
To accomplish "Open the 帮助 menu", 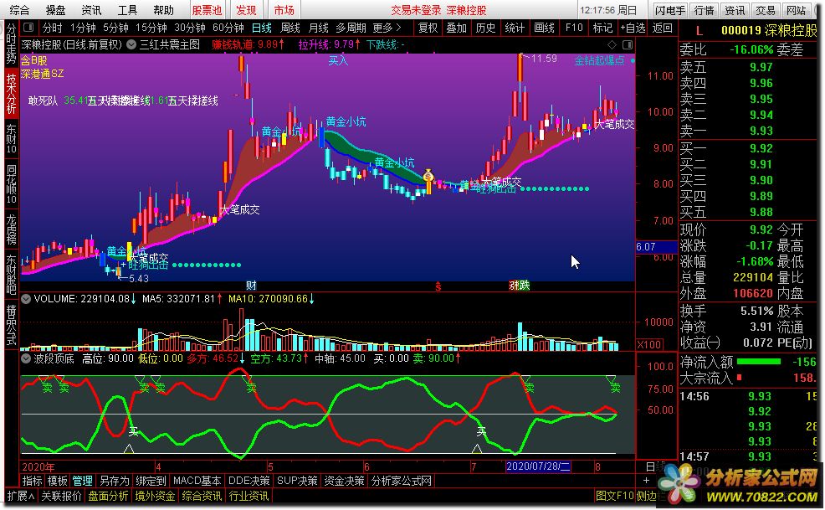I will pyautogui.click(x=164, y=10).
